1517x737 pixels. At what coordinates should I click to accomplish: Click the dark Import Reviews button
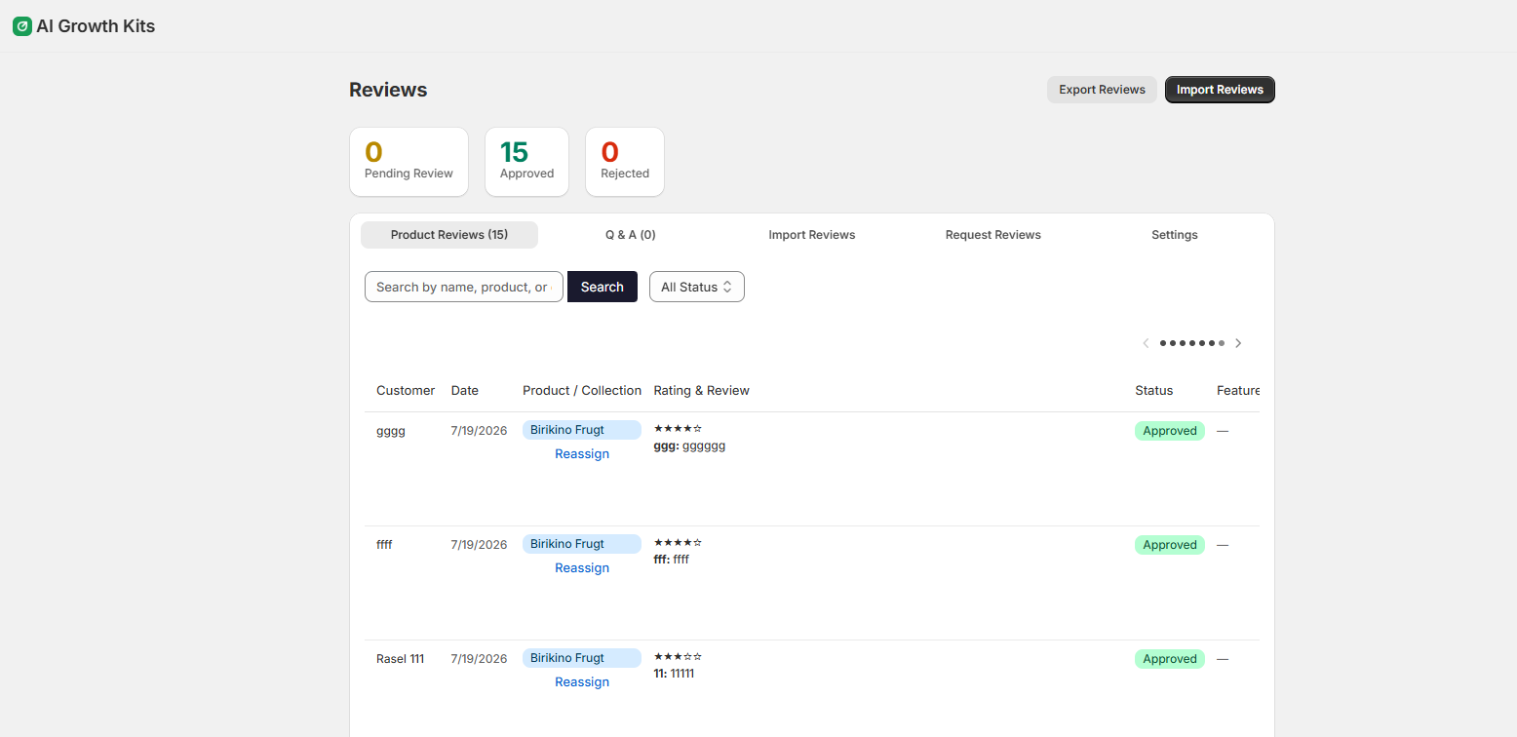[x=1220, y=90]
